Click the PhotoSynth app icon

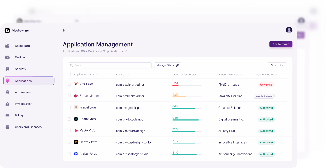[x=76, y=119]
